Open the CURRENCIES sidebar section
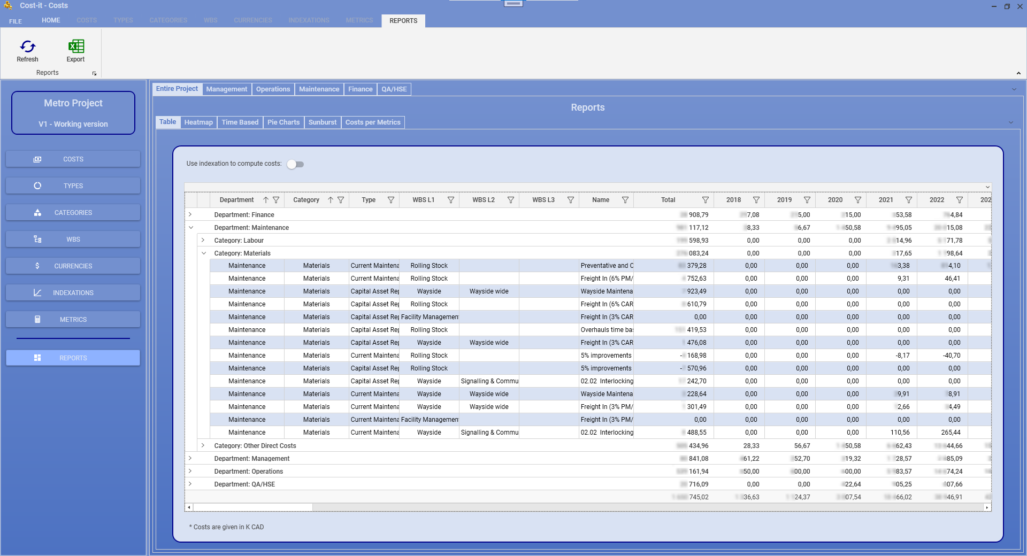 (73, 266)
